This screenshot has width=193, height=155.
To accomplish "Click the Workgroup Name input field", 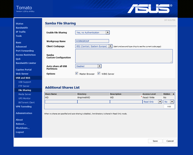I will 92,41.
